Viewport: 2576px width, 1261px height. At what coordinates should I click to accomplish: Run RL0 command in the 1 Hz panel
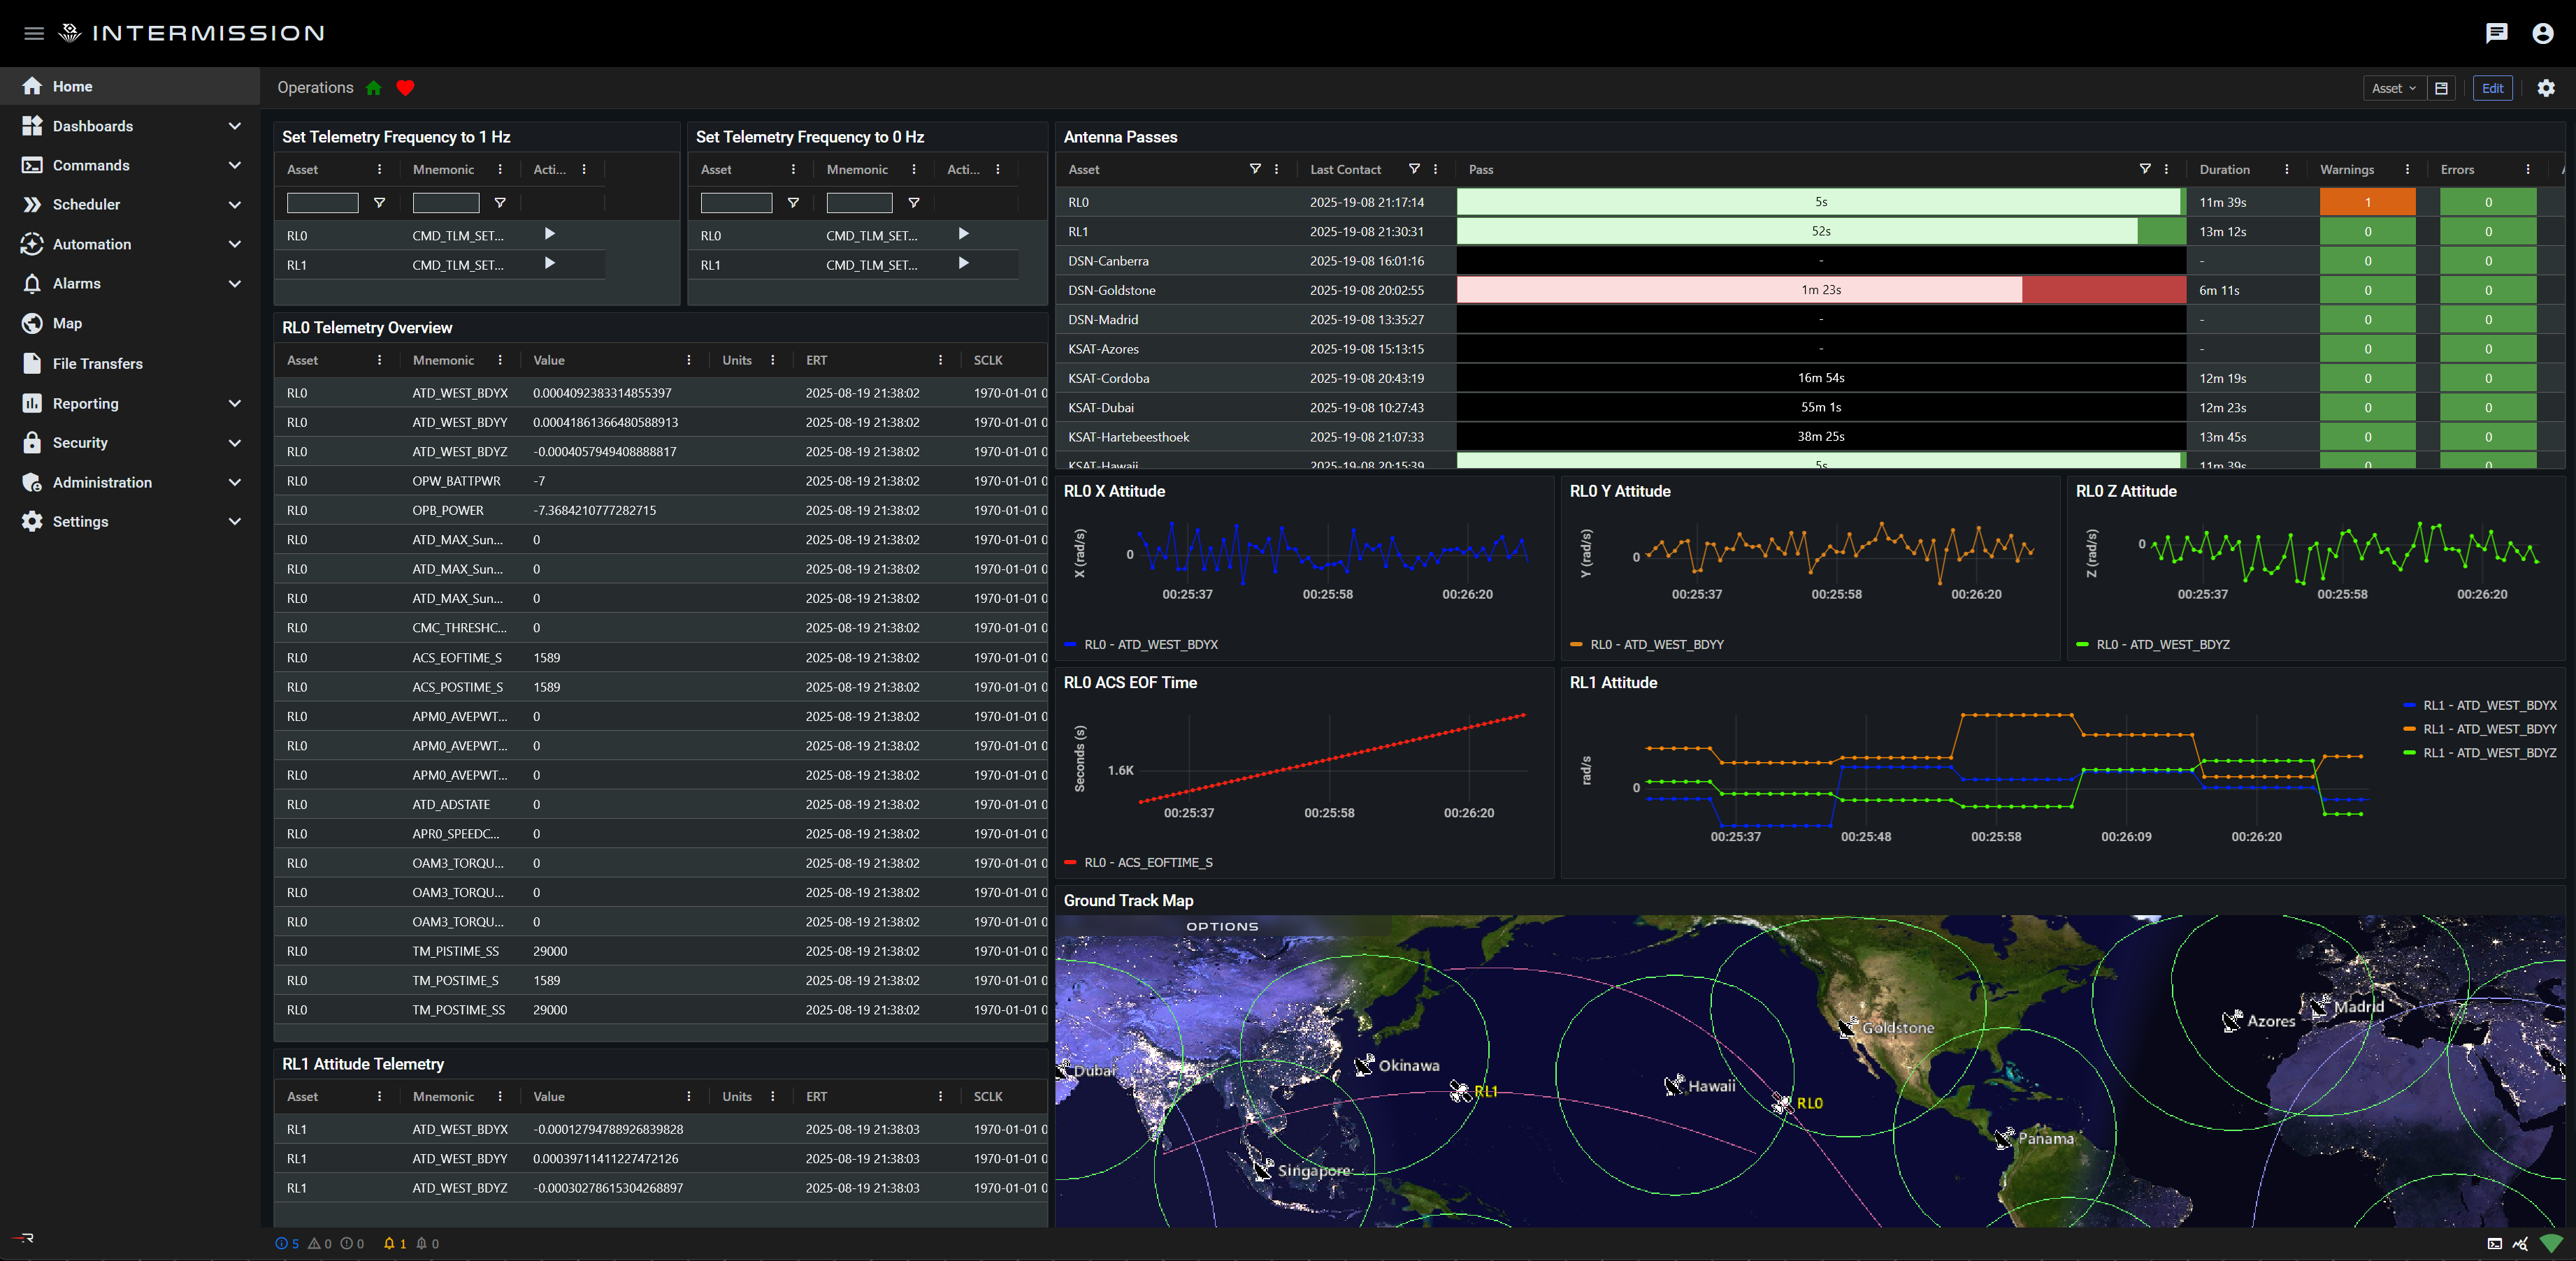549,234
